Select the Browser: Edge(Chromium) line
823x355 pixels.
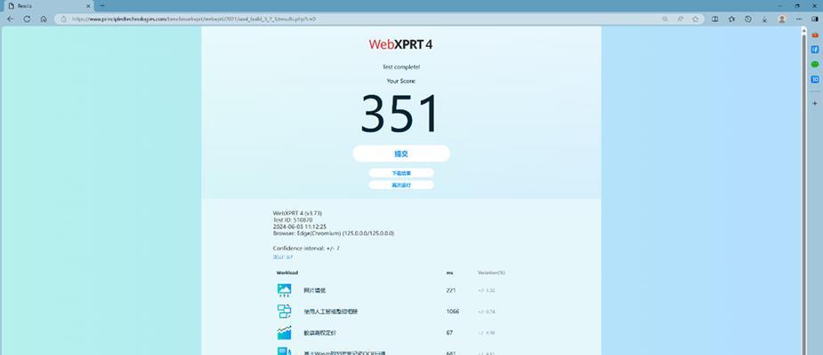334,233
